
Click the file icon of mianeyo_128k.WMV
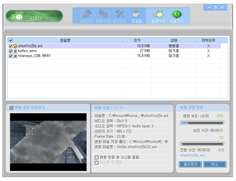pyautogui.click(x=15, y=56)
